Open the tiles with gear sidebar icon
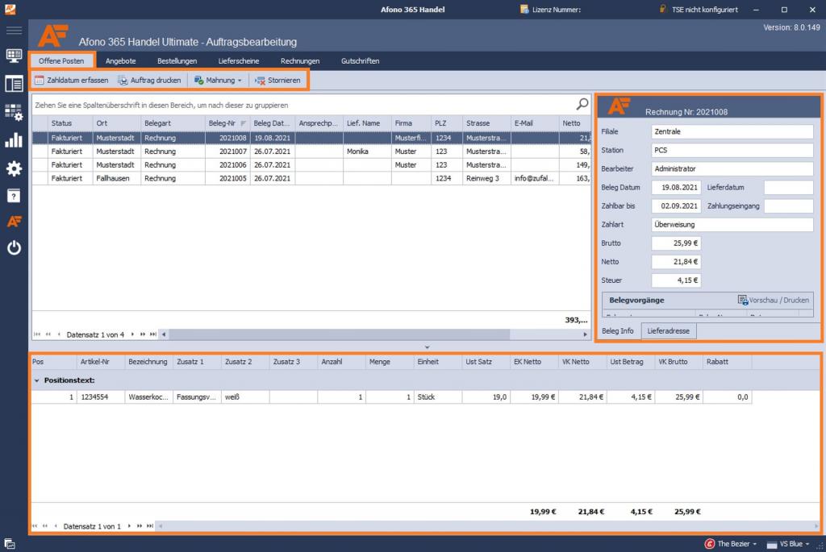Screen dimensions: 826x552 point(14,112)
